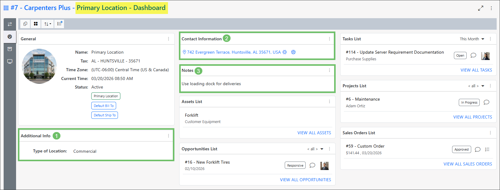Click the Default Ship To tag

click(105, 115)
